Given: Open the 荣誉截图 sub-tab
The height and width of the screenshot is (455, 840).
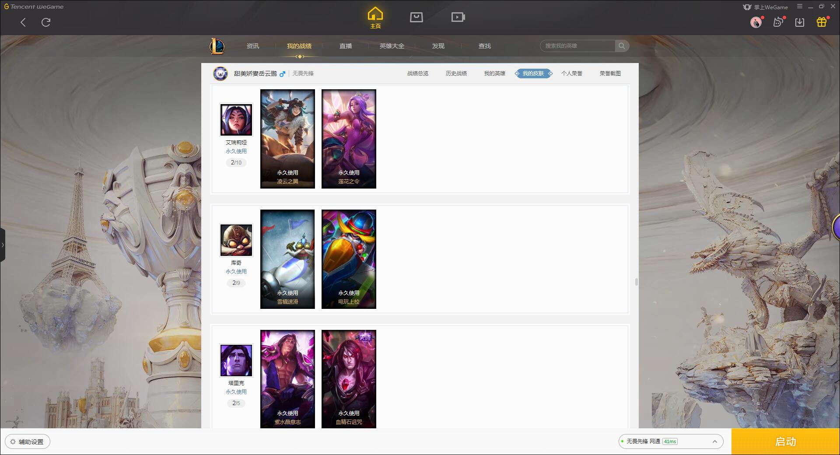Looking at the screenshot, I should [610, 73].
